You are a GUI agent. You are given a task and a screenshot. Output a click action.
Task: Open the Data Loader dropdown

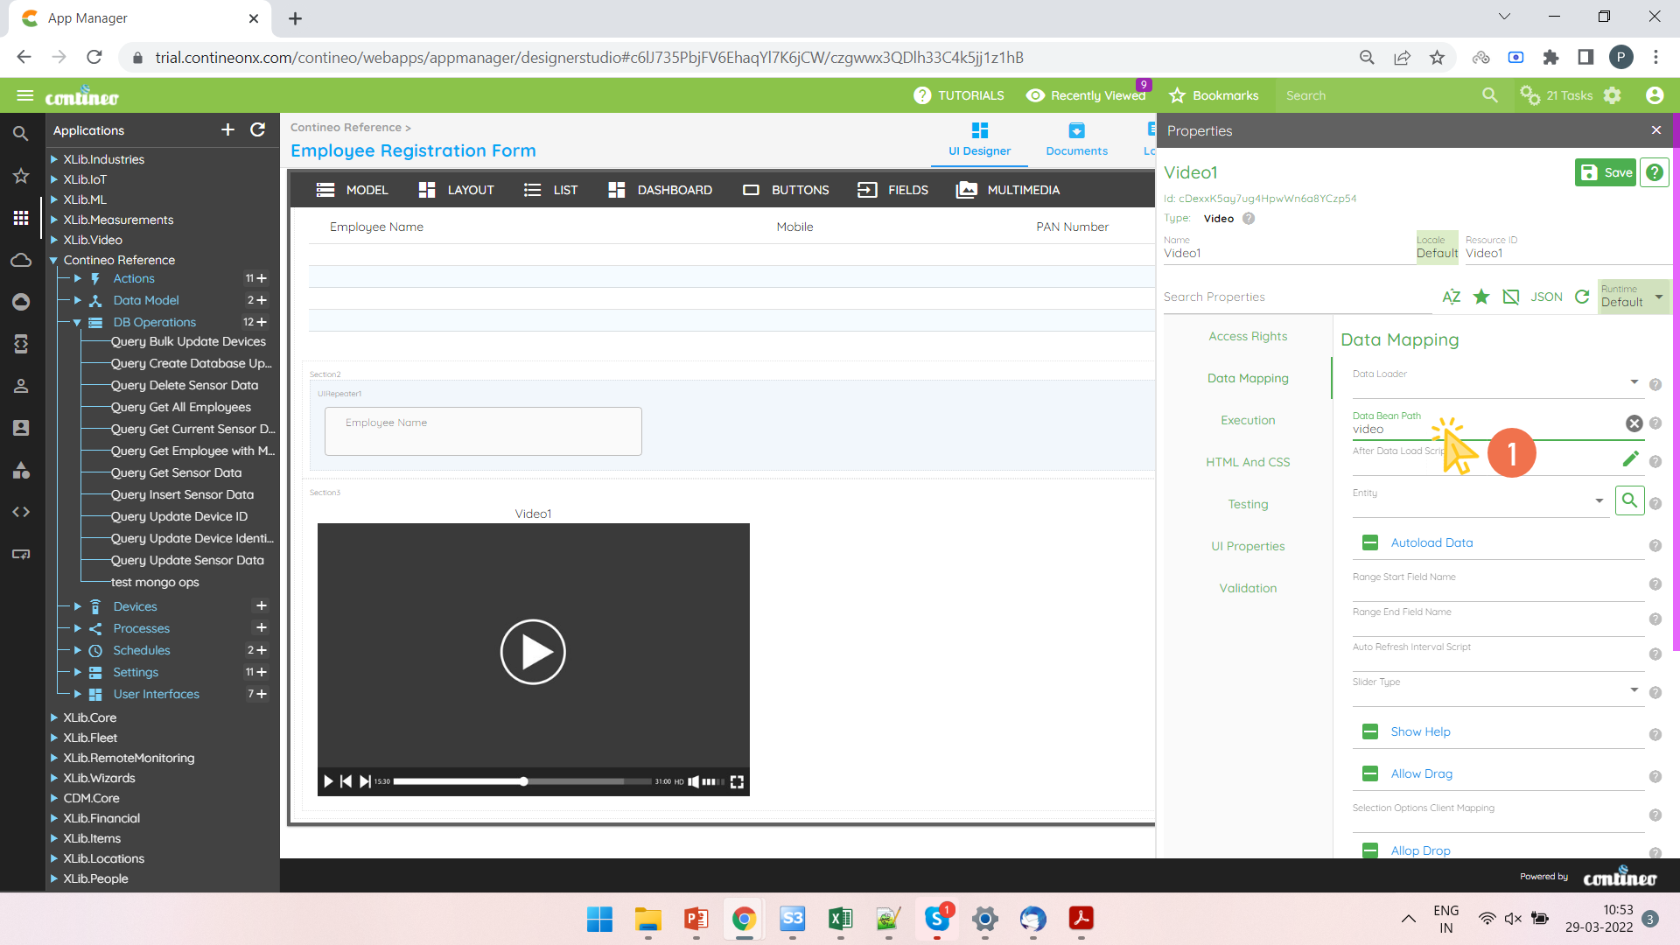coord(1633,382)
